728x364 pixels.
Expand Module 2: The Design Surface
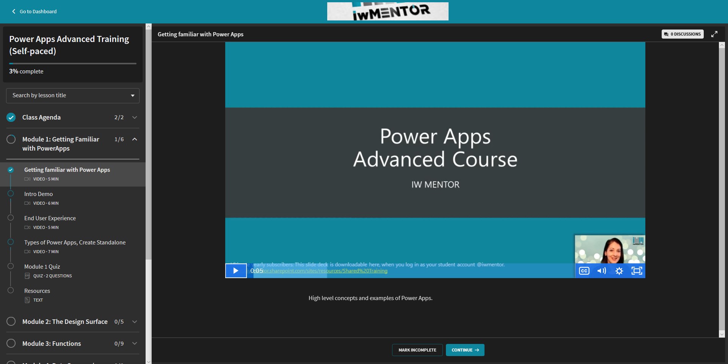(x=135, y=322)
